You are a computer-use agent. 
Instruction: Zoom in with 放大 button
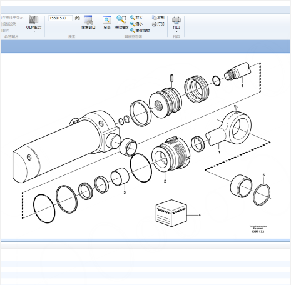pos(136,17)
